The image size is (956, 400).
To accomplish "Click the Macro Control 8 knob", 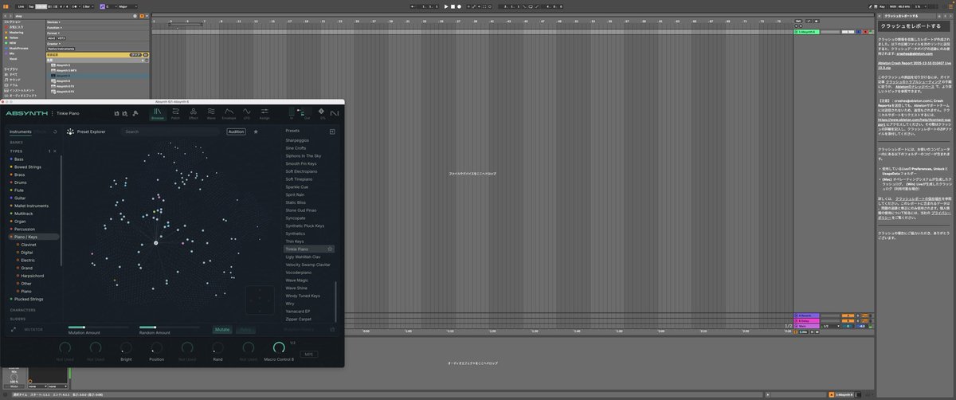I will tap(278, 347).
